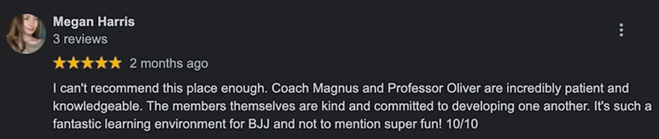Click the fifth rating star

coord(115,63)
